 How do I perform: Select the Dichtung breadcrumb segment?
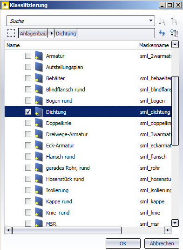click(66, 33)
